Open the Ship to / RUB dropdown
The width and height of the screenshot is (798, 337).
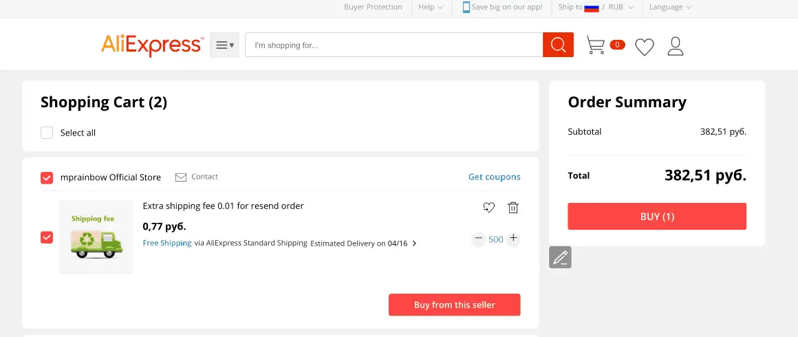596,7
